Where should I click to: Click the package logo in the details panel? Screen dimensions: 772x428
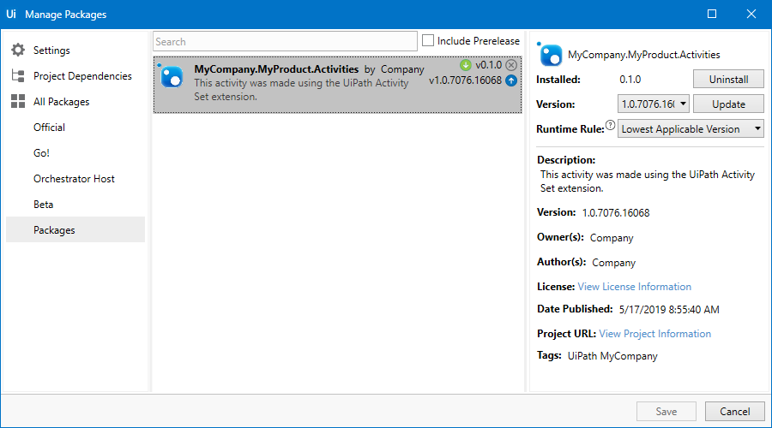pyautogui.click(x=550, y=54)
